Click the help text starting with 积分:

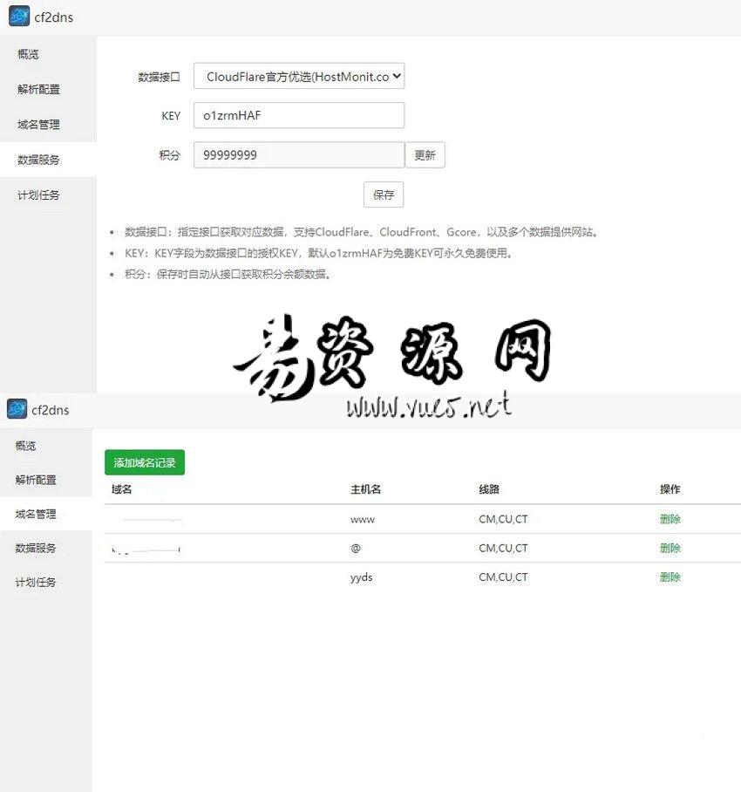click(x=228, y=274)
